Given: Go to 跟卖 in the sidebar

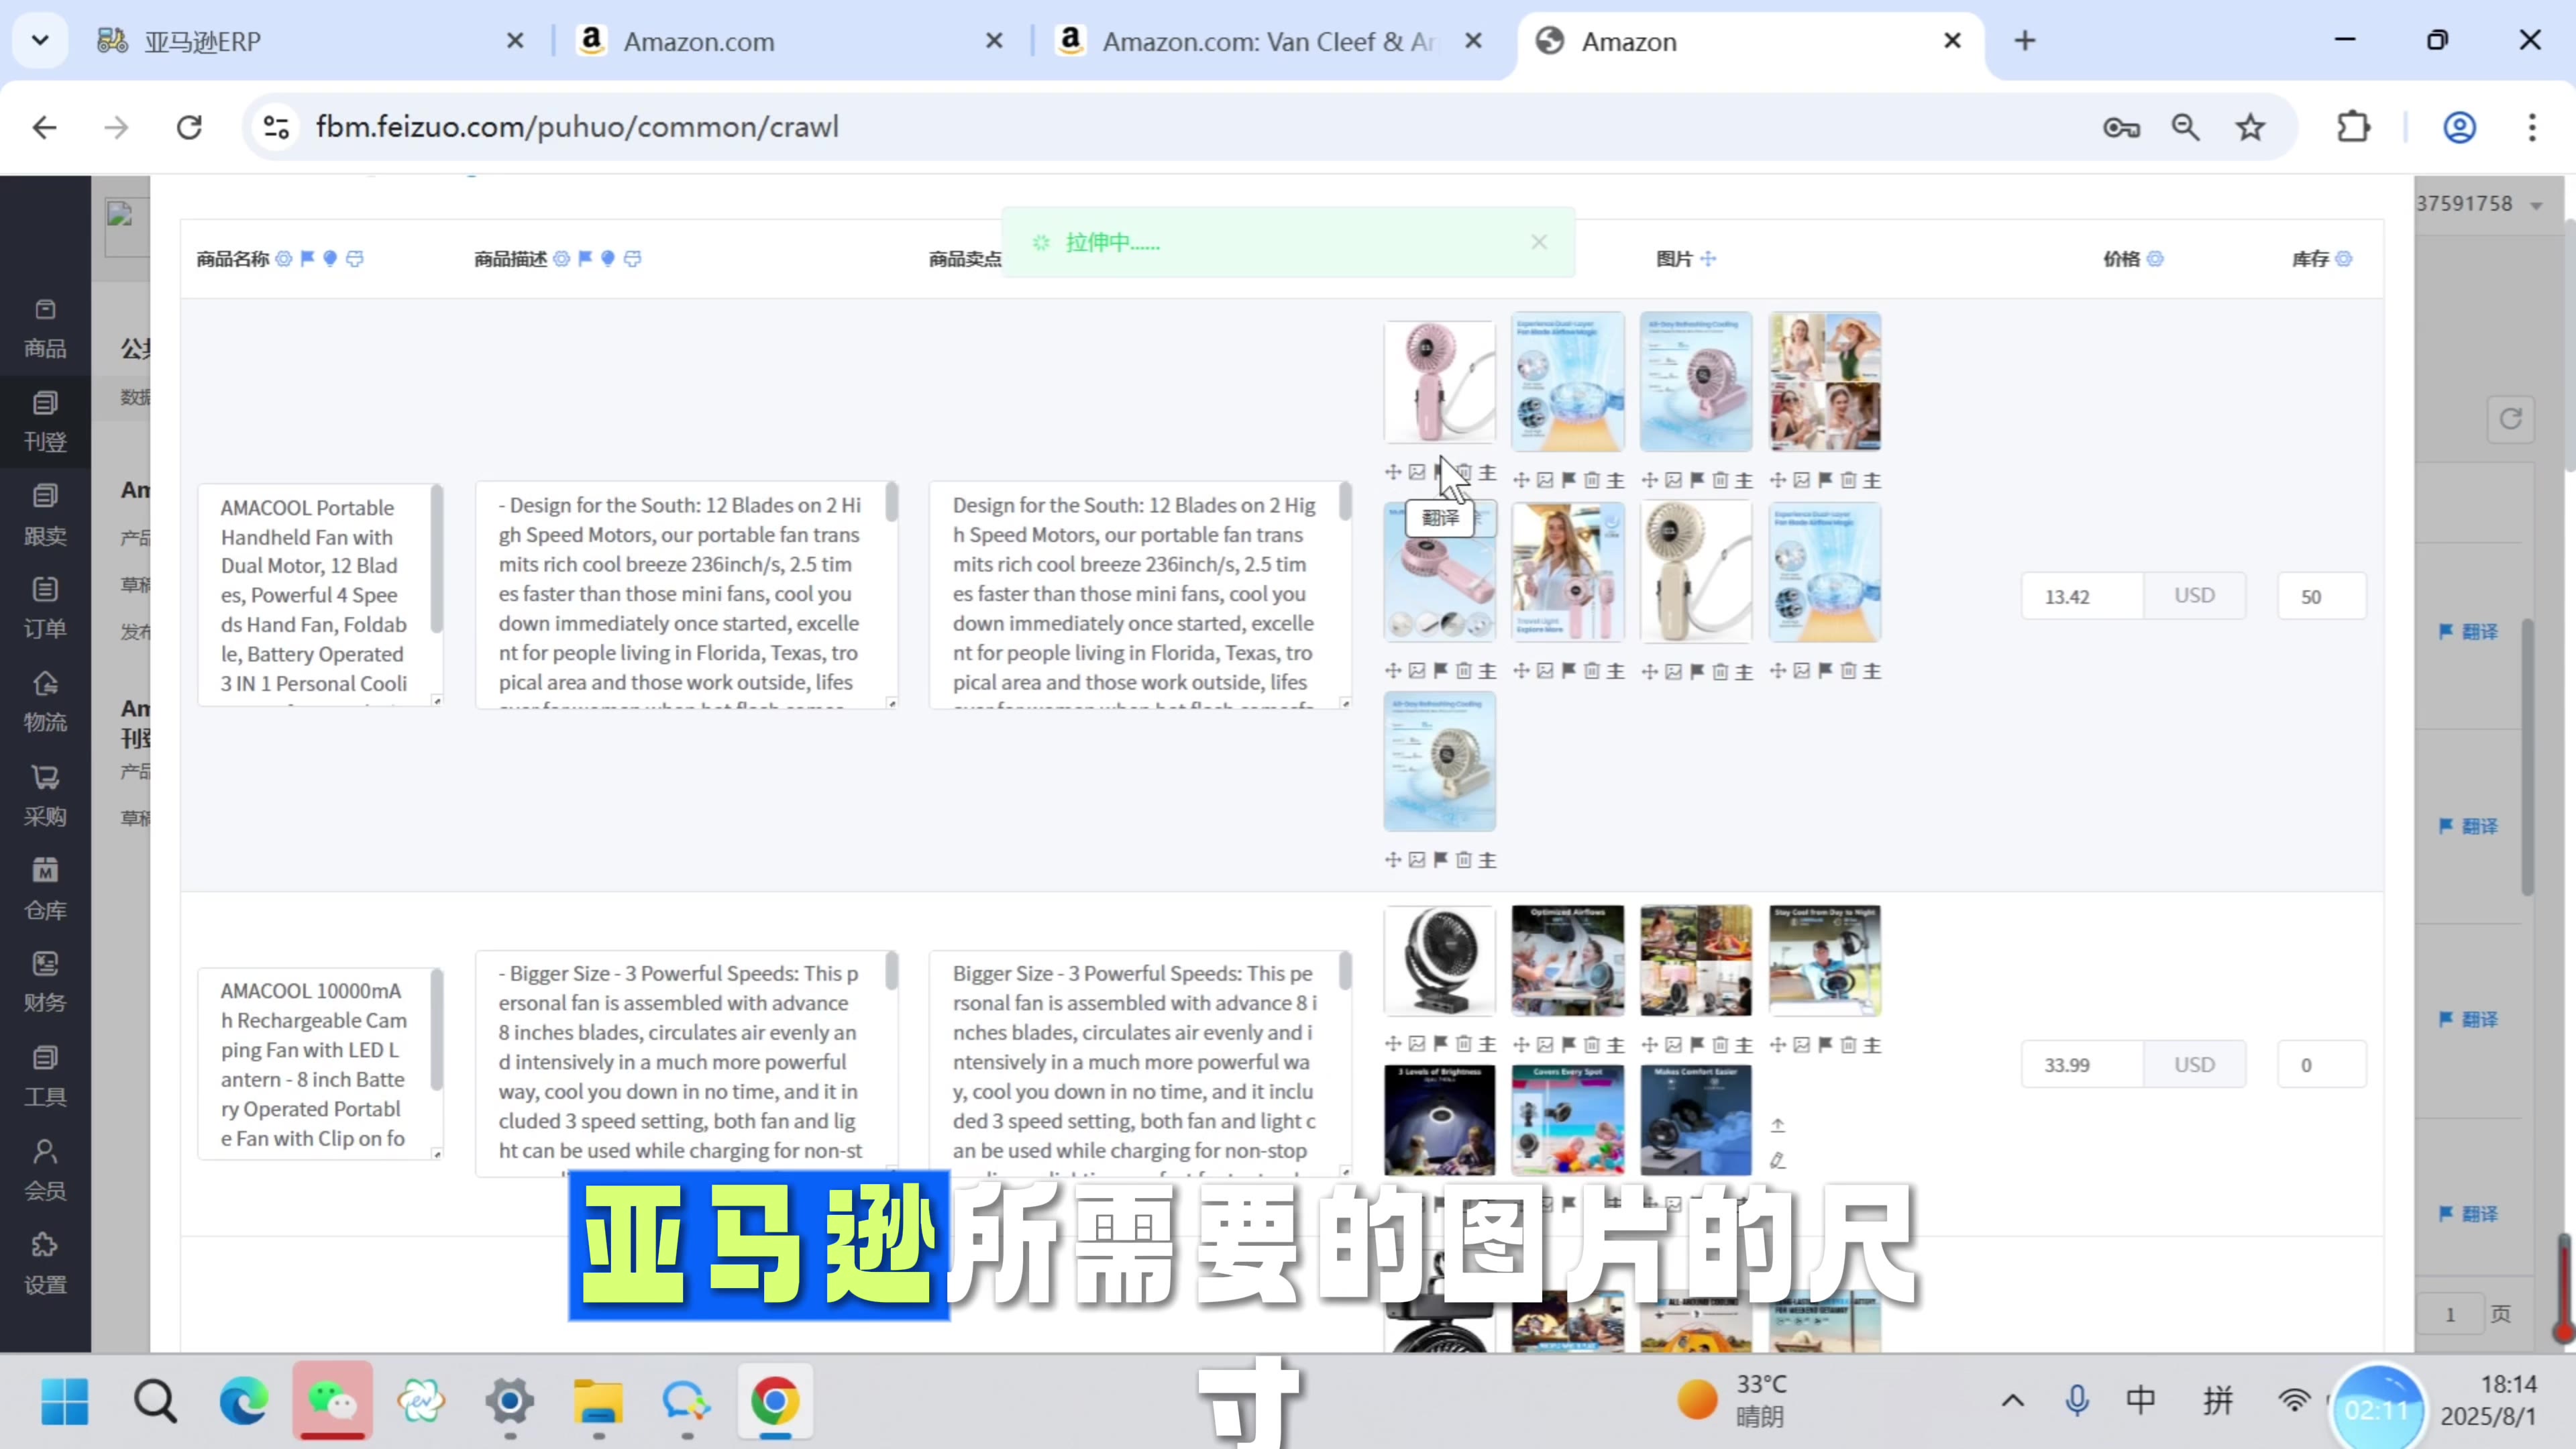Looking at the screenshot, I should [x=45, y=516].
